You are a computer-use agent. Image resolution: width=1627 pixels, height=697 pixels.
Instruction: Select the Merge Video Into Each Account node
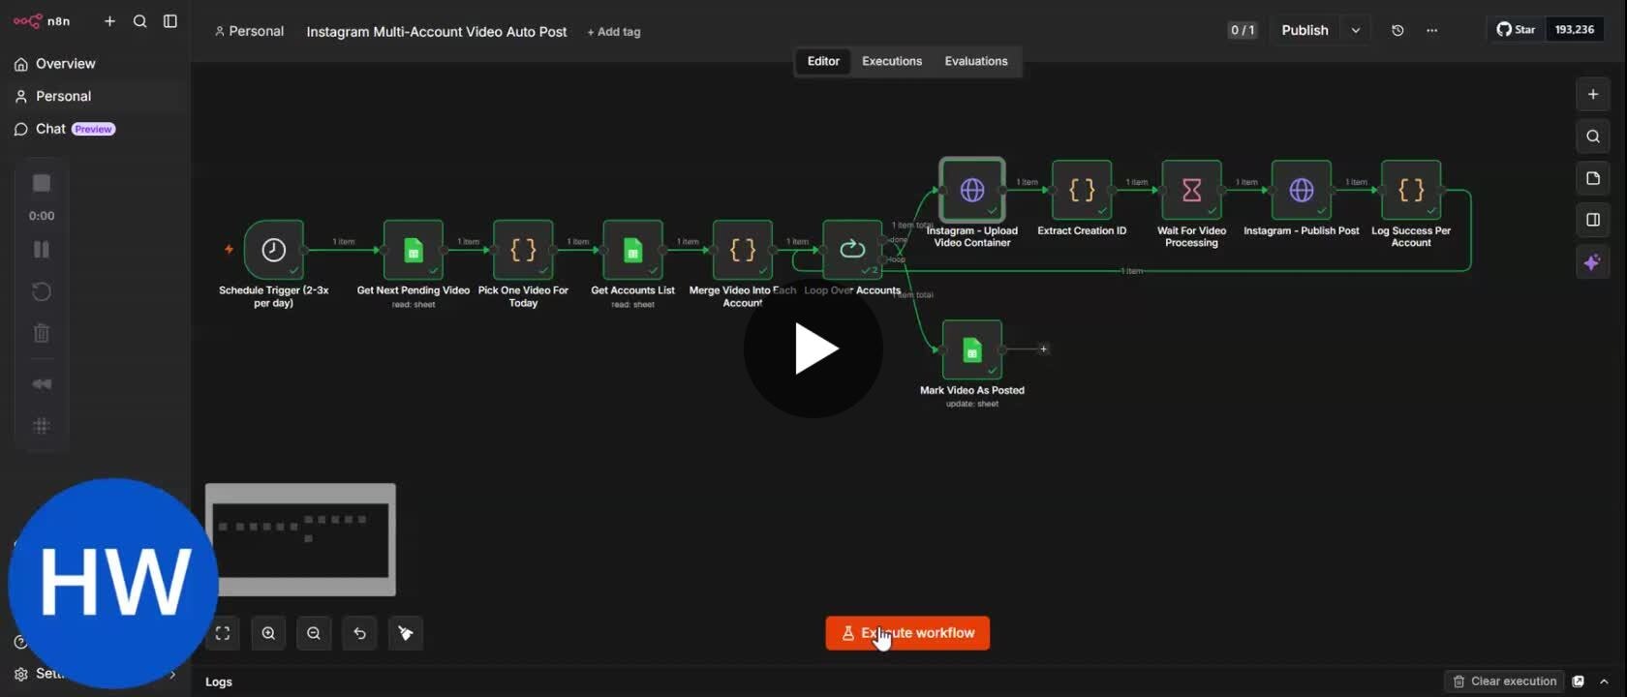743,250
